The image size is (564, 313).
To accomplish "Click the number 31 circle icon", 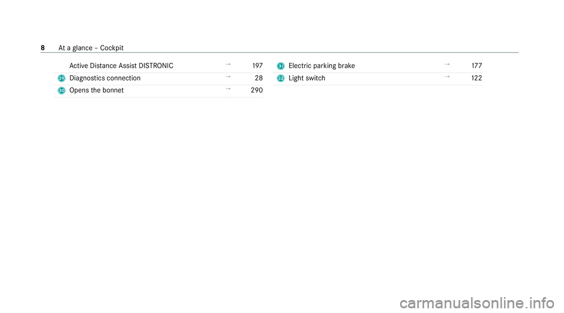I will click(281, 66).
